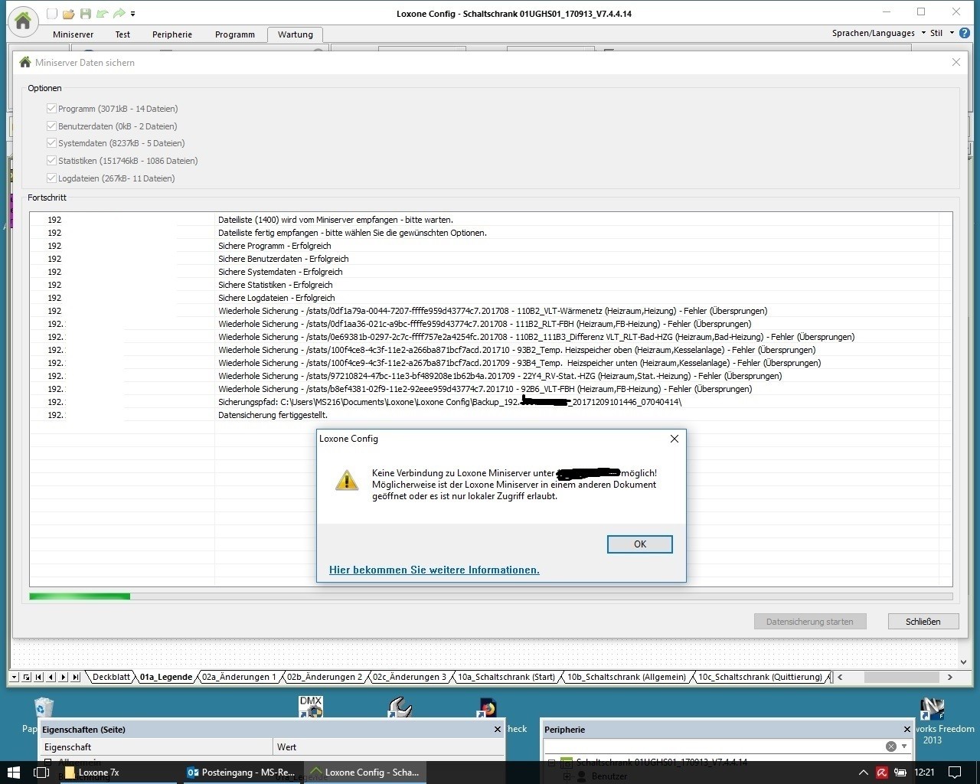Toggle the Benutzerdaten backup checkbox
The height and width of the screenshot is (784, 980).
coord(51,126)
